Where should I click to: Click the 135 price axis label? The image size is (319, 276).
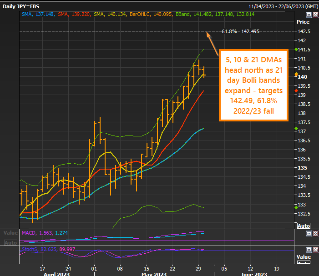pyautogui.click(x=302, y=168)
